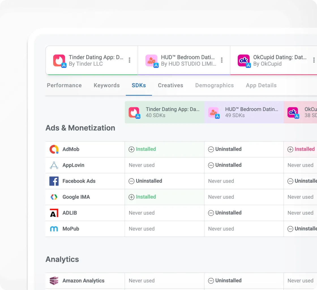Click the Google IMA logo icon
The image size is (317, 290).
tap(54, 197)
